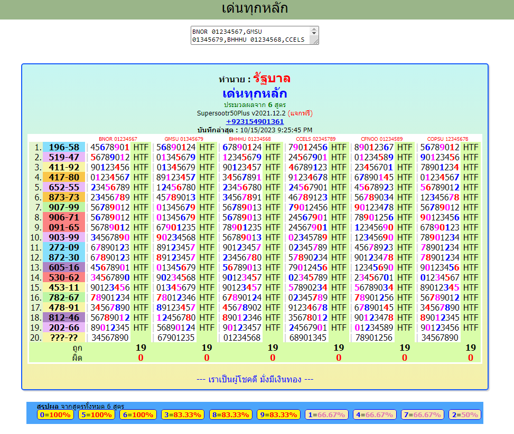
Task: Click CFNOO prediction 78901256 in row 20
Action: pos(373,337)
